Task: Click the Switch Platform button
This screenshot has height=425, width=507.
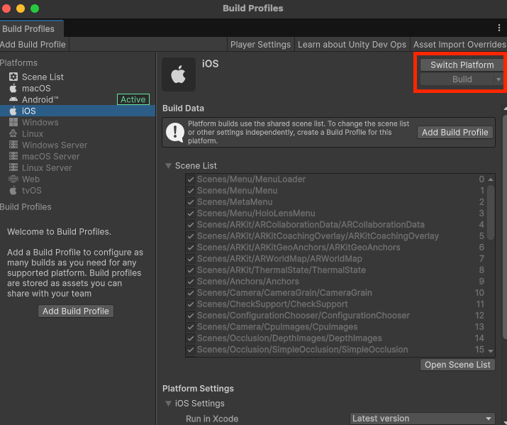Action: point(462,65)
